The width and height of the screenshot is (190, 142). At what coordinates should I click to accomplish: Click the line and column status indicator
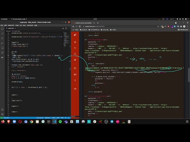point(40,118)
